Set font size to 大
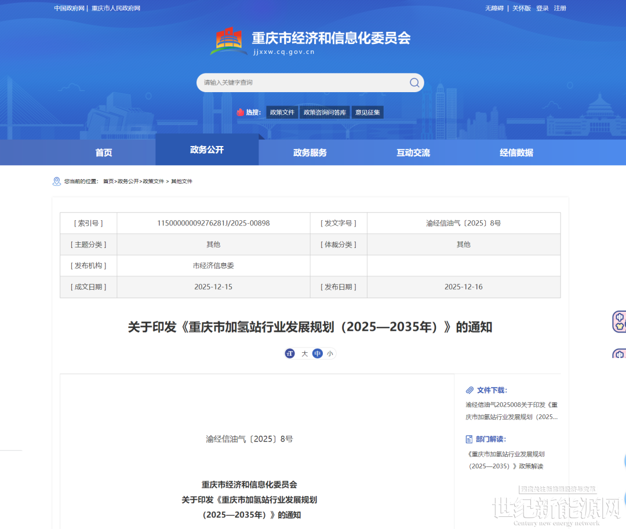Viewport: 626px width, 529px height. point(304,353)
